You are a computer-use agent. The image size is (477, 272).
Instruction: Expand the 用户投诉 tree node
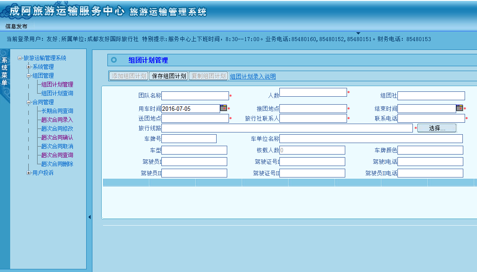pos(29,173)
